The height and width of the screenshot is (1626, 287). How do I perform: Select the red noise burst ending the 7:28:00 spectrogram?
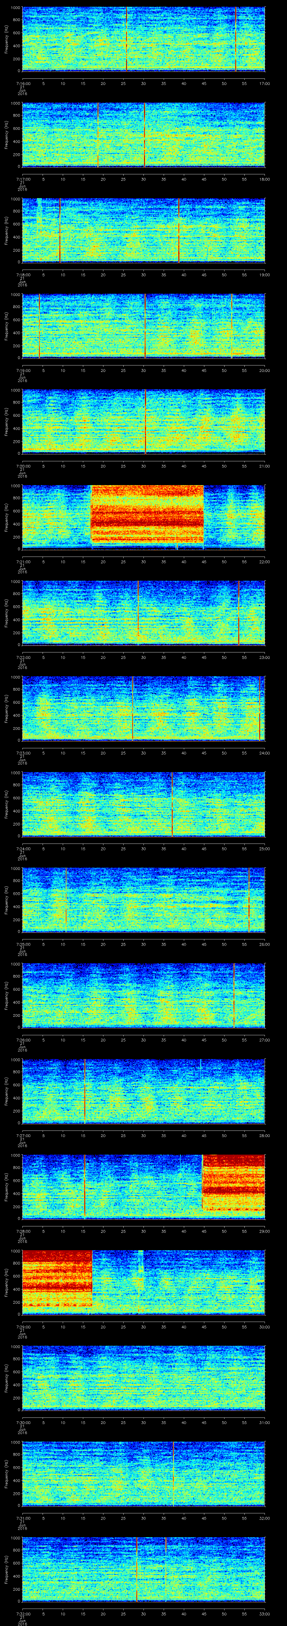coord(233,1182)
